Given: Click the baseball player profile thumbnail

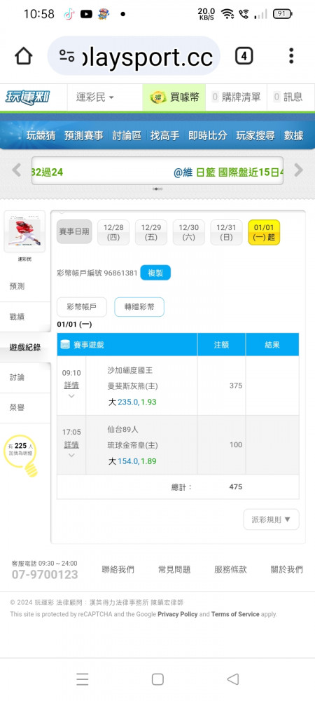Looking at the screenshot, I should [x=24, y=231].
